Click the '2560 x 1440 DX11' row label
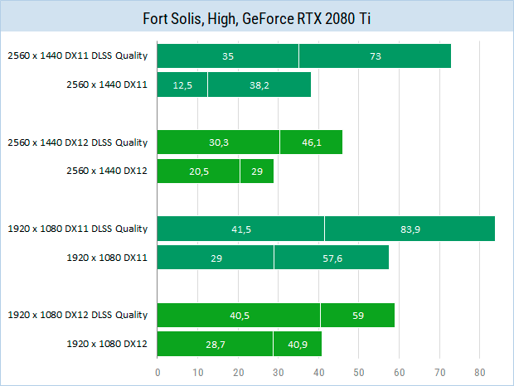Viewport: 514px width, 386px height. (x=107, y=84)
